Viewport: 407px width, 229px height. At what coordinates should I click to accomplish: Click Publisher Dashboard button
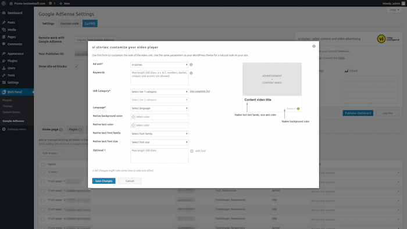[x=358, y=113]
